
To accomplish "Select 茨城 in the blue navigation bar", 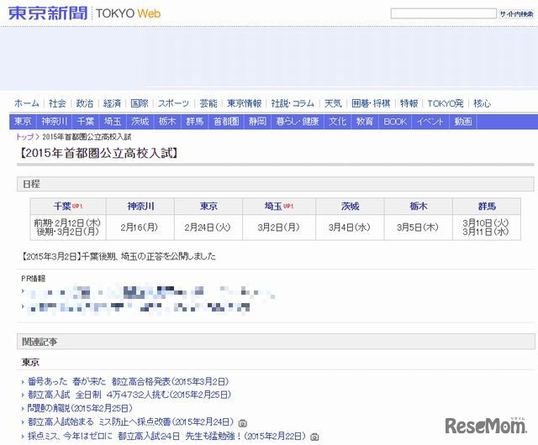I will (140, 122).
